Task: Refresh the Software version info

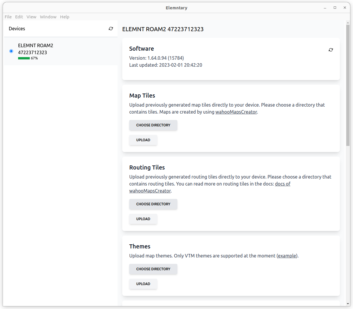Action: (331, 50)
